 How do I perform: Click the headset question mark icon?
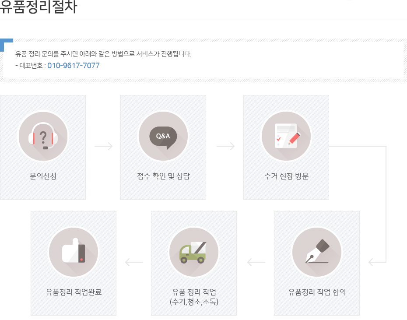(x=43, y=136)
